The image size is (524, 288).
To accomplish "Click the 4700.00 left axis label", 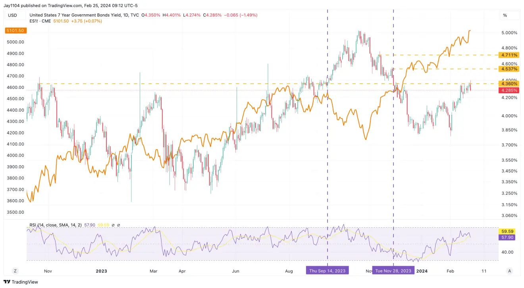I will [16, 76].
